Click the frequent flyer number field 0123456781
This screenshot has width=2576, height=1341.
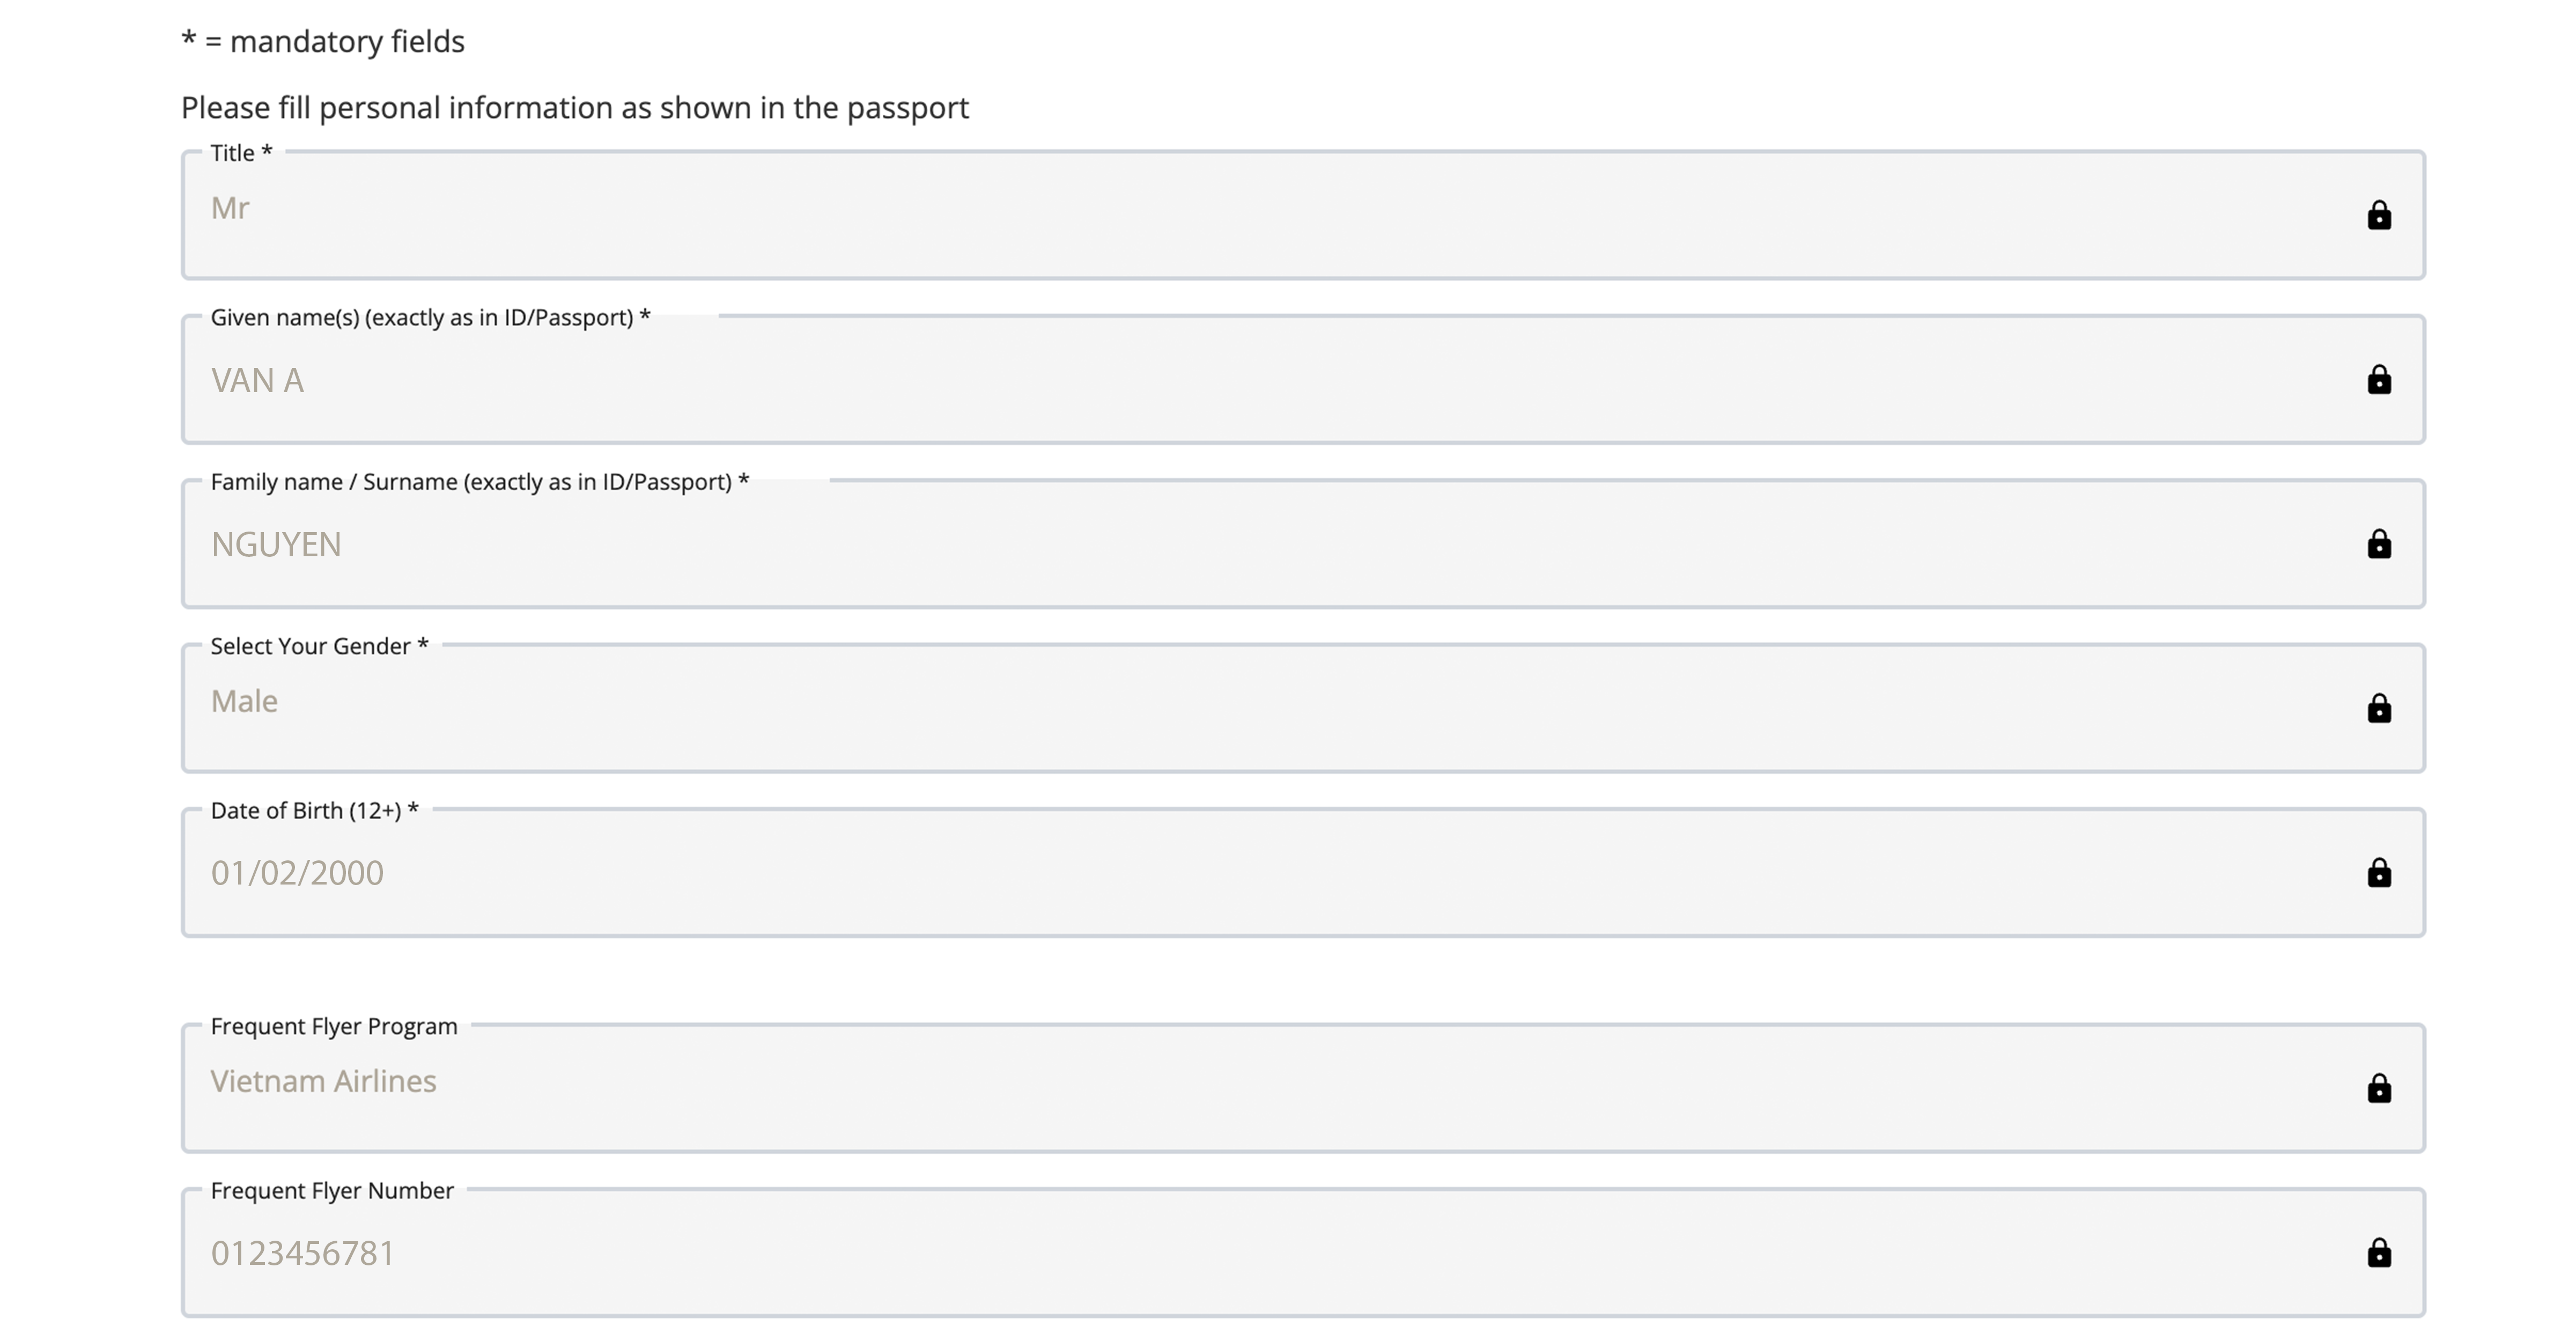[x=1200, y=1253]
